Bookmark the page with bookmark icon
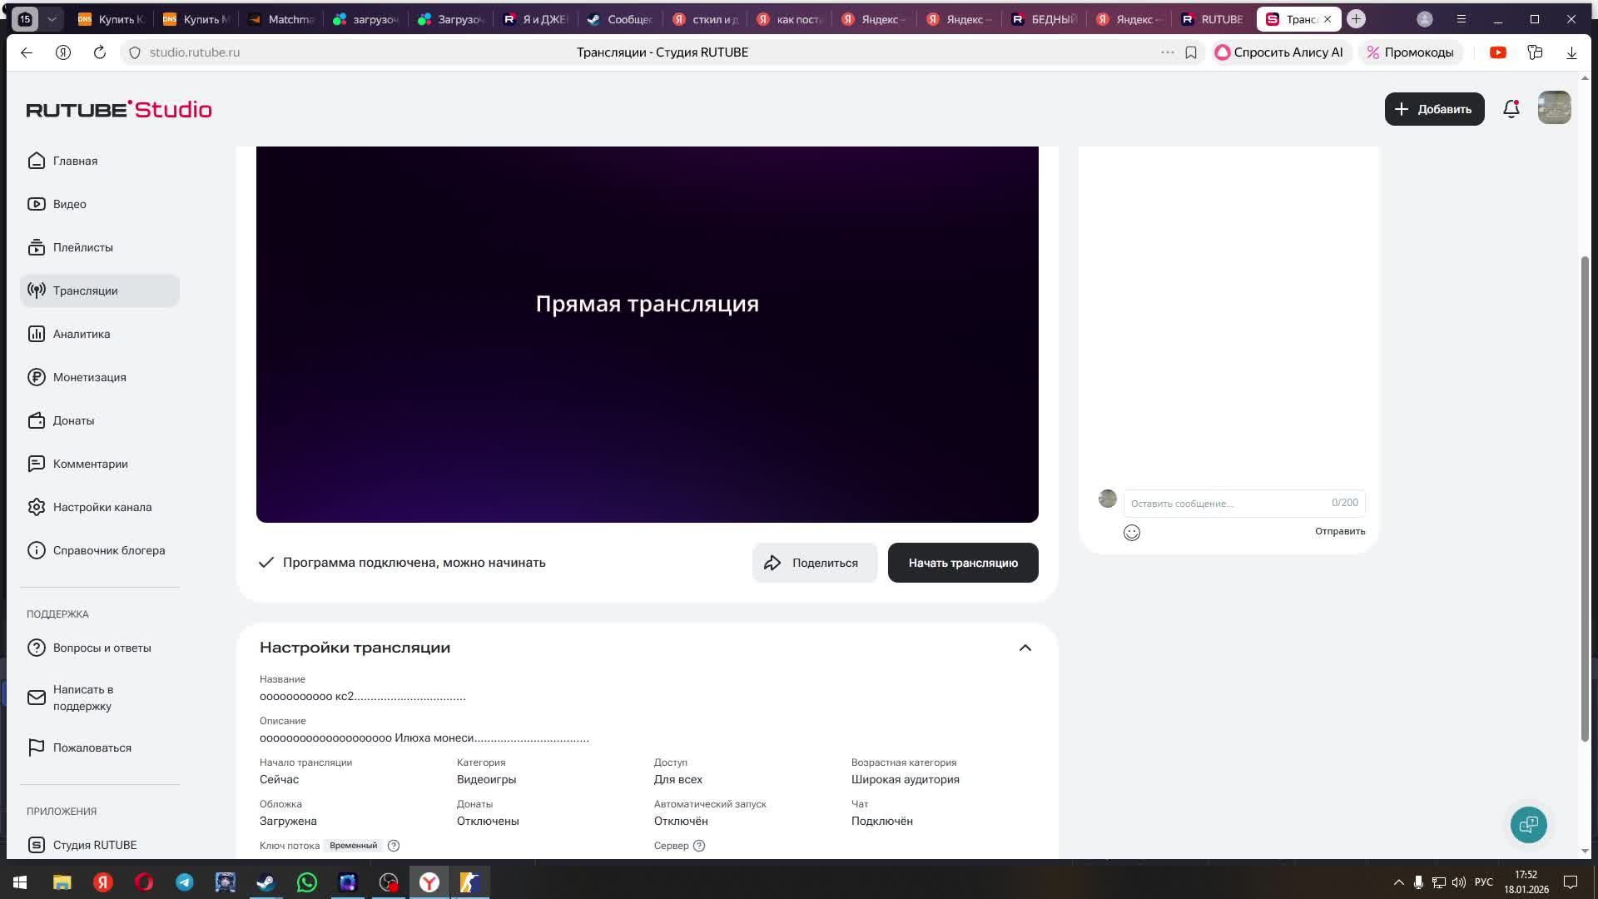This screenshot has width=1598, height=899. (x=1191, y=52)
